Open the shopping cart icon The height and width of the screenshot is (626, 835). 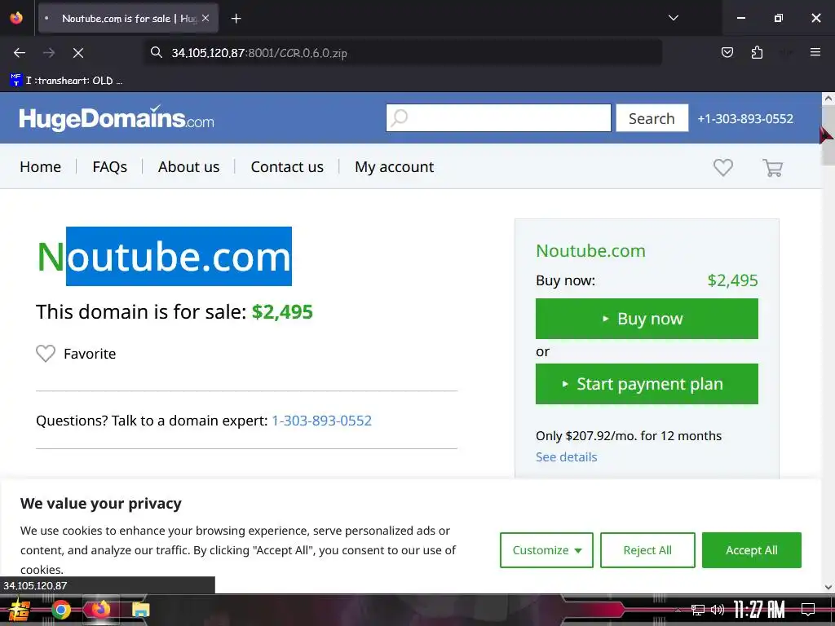click(772, 168)
